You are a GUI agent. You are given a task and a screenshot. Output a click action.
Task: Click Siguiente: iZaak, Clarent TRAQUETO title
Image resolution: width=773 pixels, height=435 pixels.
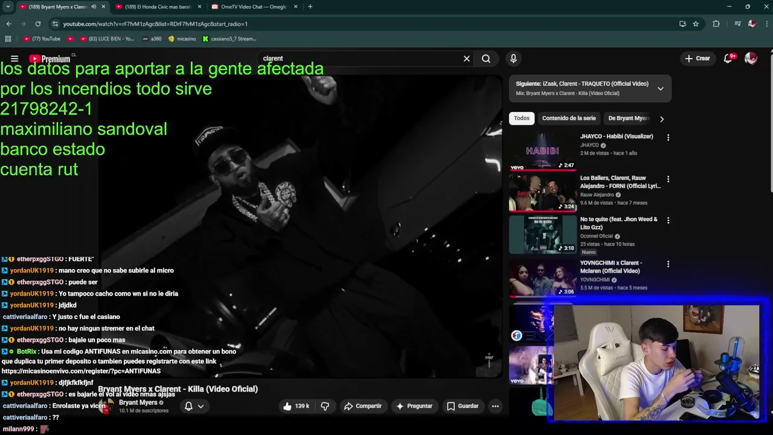pos(582,84)
